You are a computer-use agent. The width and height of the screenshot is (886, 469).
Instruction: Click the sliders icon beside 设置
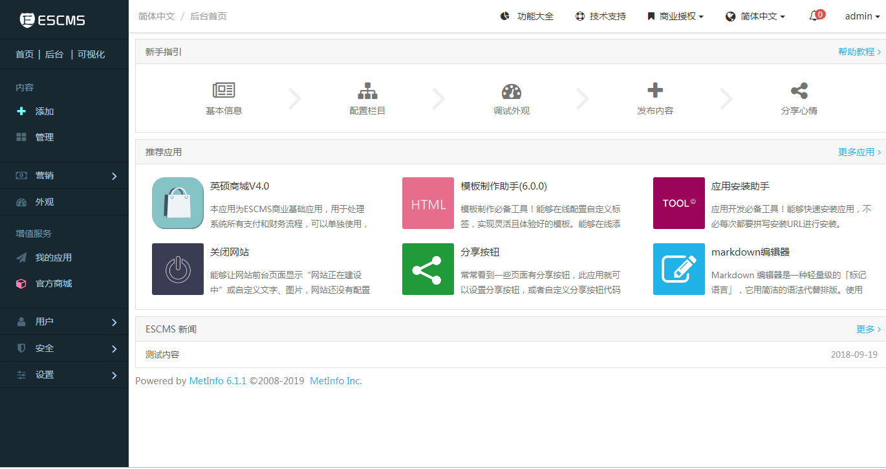click(x=21, y=375)
